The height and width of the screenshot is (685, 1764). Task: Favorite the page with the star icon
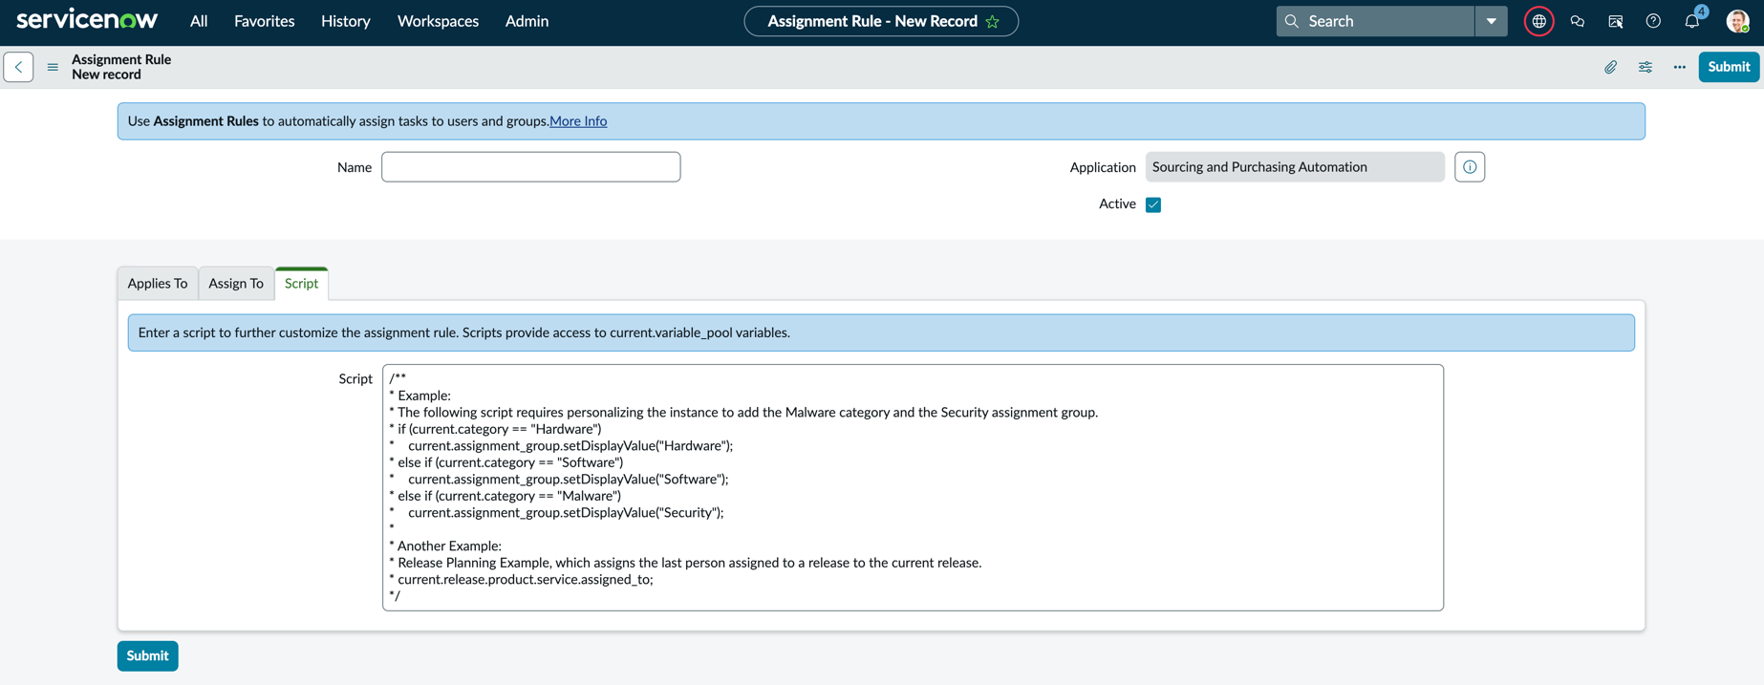pos(993,21)
